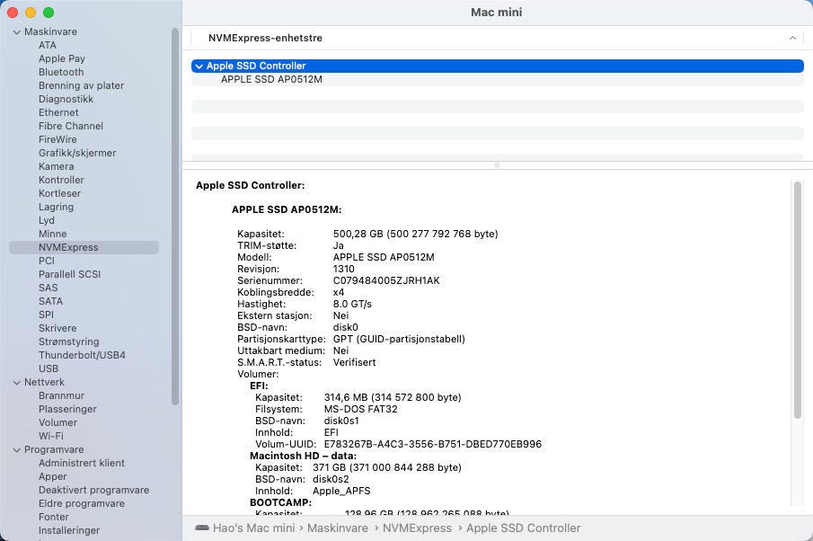
Task: Select Eldre programvare entry
Action: tap(82, 503)
